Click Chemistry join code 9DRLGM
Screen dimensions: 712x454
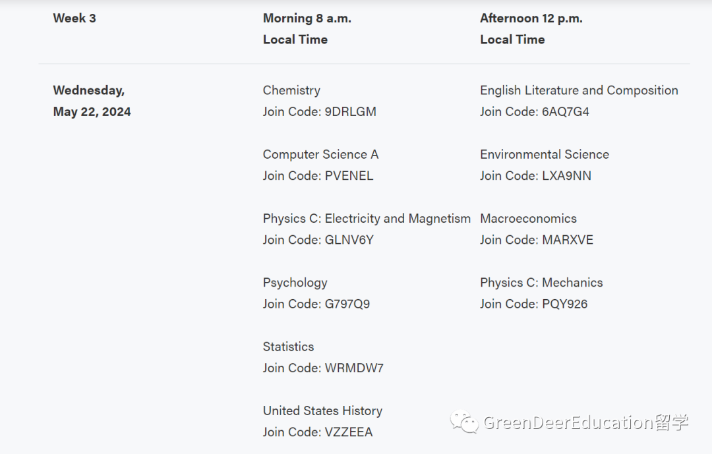point(319,111)
